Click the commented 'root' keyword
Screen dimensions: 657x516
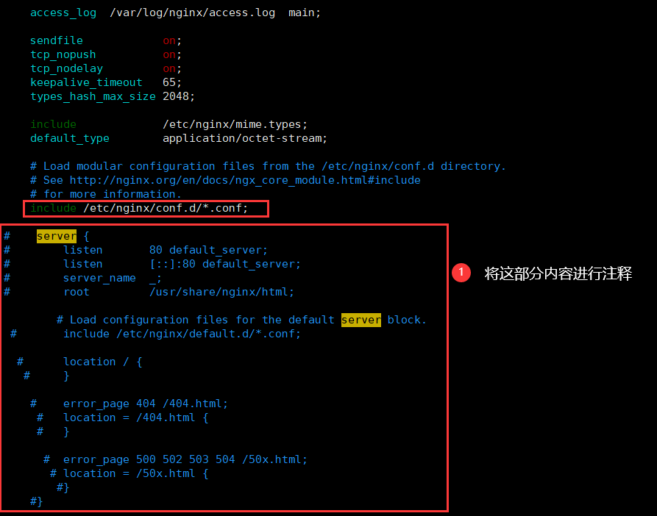tap(77, 292)
